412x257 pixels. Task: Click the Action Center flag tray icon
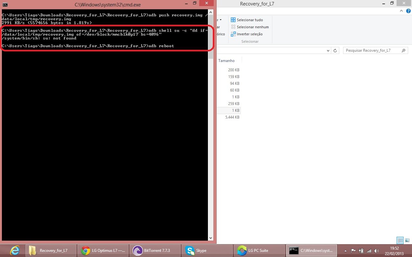coord(353,251)
